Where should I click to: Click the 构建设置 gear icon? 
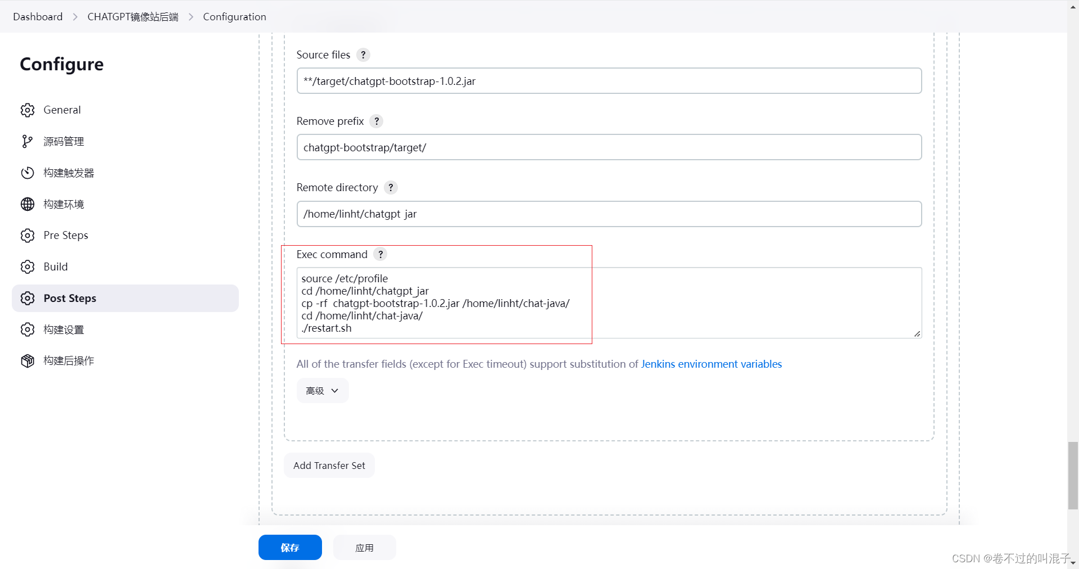(x=28, y=329)
